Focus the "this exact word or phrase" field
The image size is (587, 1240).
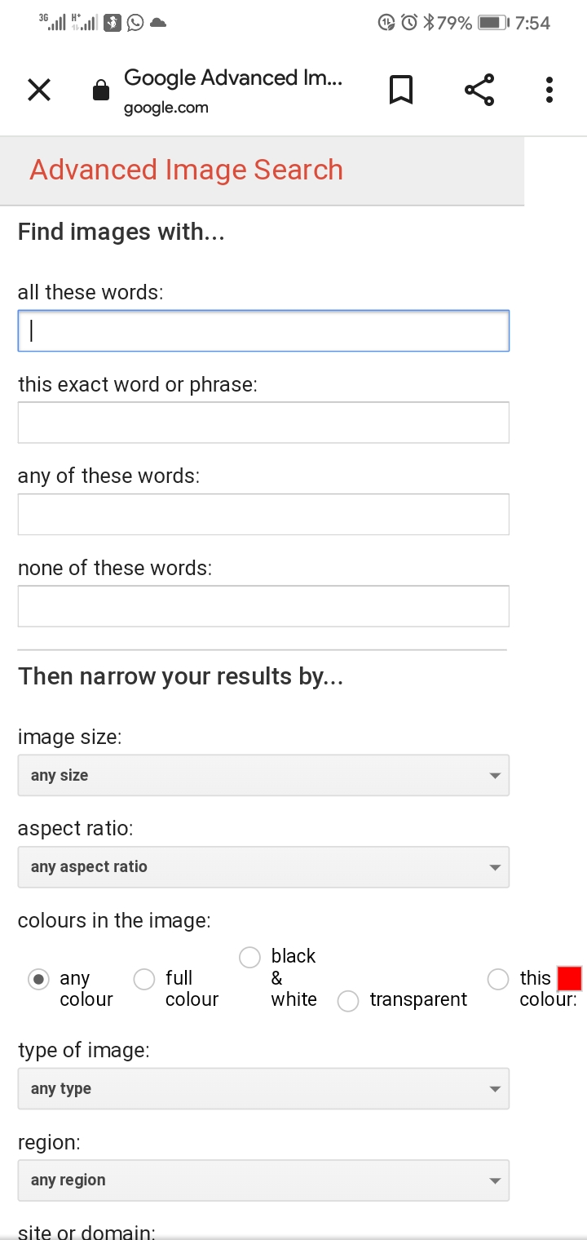pyautogui.click(x=263, y=423)
